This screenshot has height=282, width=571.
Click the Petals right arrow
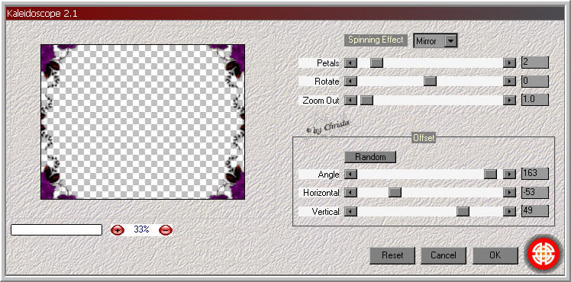tap(509, 62)
